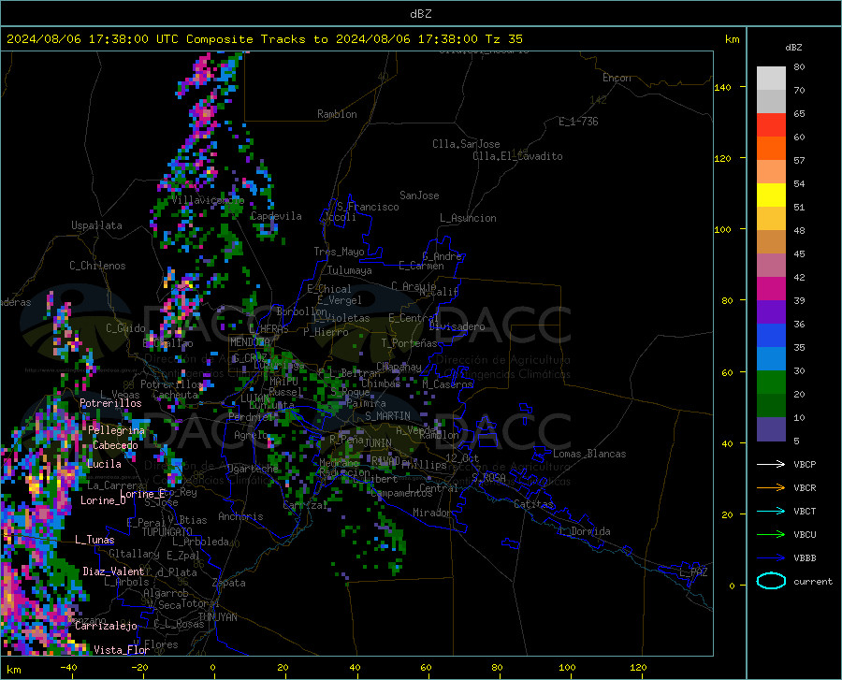Click the S_Francisco label
The width and height of the screenshot is (842, 680).
(x=368, y=207)
